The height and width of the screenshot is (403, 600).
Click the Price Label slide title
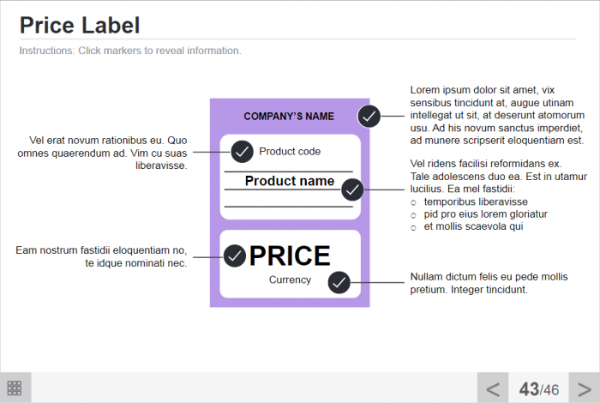[x=80, y=25]
